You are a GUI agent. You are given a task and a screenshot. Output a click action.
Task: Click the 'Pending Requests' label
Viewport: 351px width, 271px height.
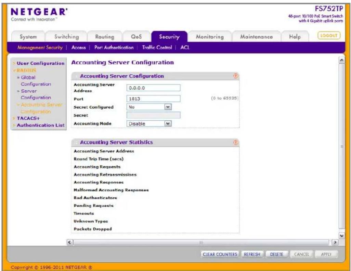(x=93, y=206)
